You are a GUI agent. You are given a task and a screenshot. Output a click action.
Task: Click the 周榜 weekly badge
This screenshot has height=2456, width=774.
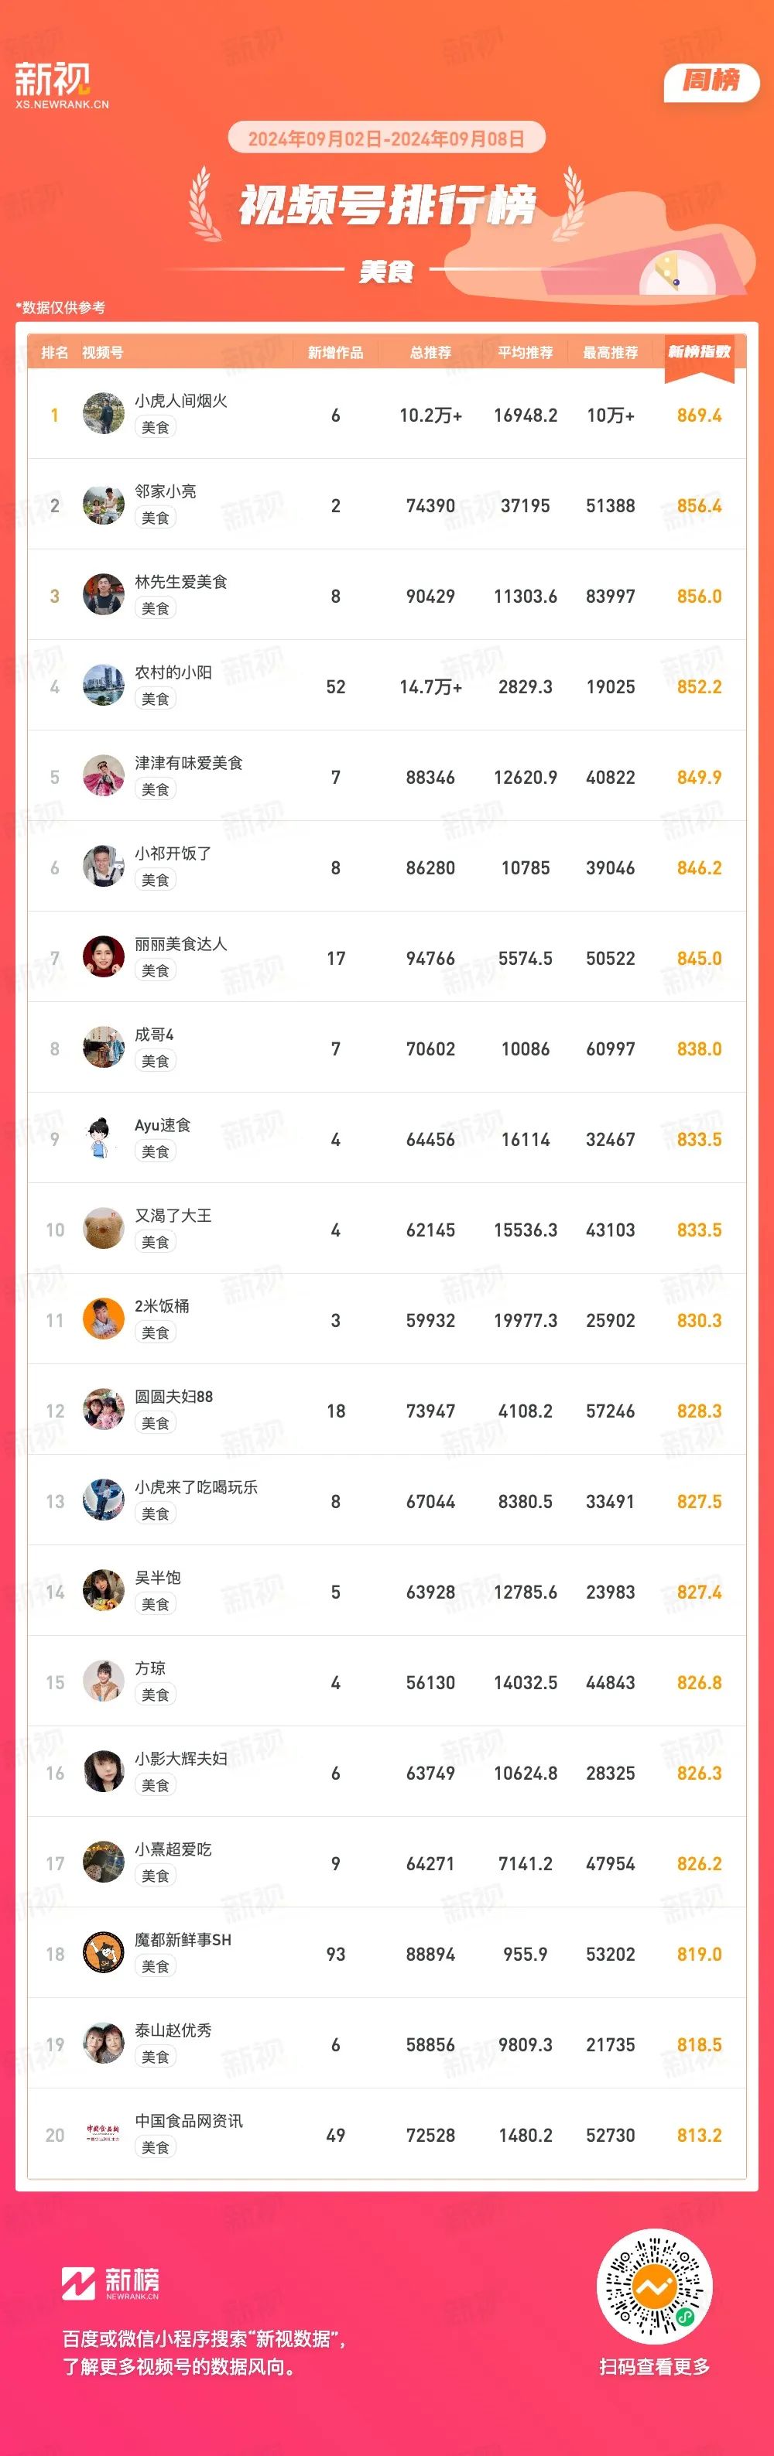point(711,82)
